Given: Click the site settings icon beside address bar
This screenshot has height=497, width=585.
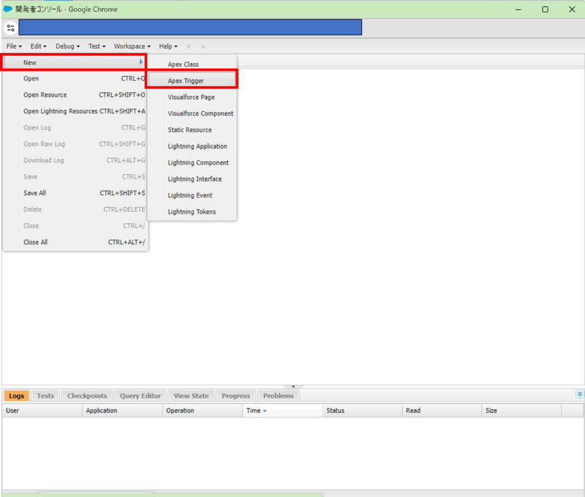Looking at the screenshot, I should [x=10, y=27].
